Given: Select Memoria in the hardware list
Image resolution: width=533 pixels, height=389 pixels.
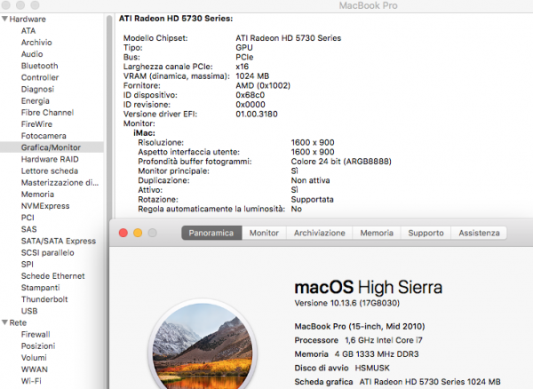Looking at the screenshot, I should [37, 194].
